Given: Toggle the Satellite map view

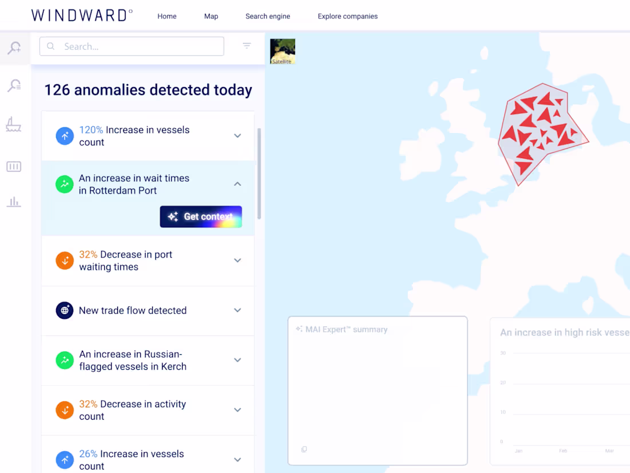Looking at the screenshot, I should [282, 51].
